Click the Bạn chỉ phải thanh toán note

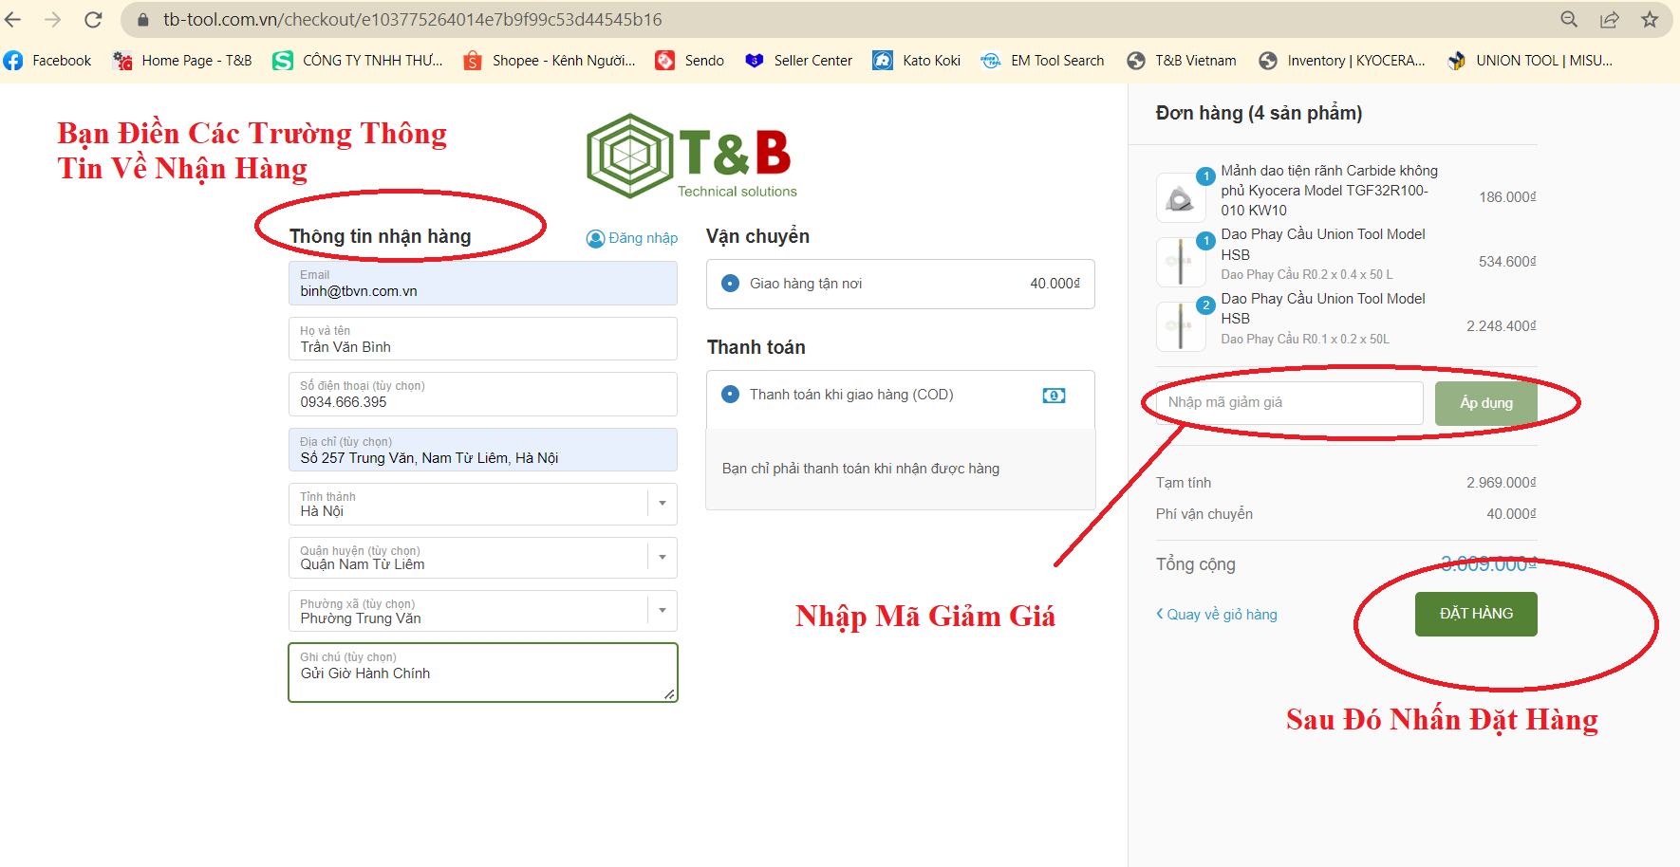point(861,469)
